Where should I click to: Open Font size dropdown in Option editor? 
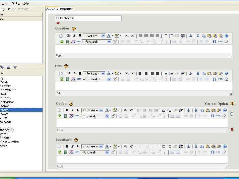click(93, 110)
